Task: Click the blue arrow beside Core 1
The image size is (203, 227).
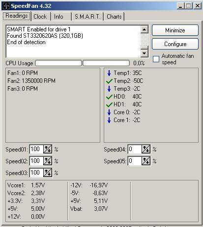Action: click(x=109, y=120)
